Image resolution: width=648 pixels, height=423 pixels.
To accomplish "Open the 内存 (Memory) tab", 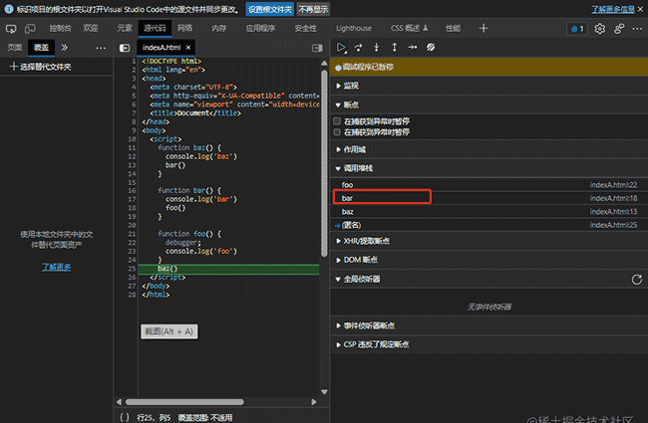I will [x=219, y=29].
